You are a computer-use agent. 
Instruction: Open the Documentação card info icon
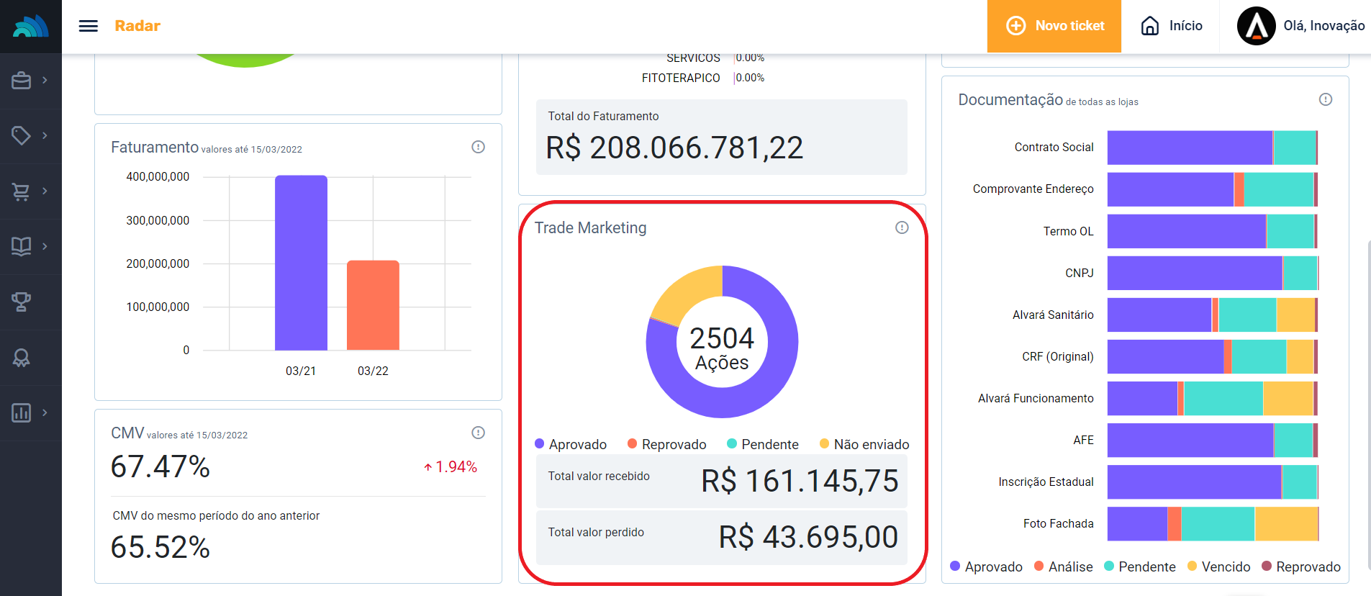click(x=1325, y=99)
